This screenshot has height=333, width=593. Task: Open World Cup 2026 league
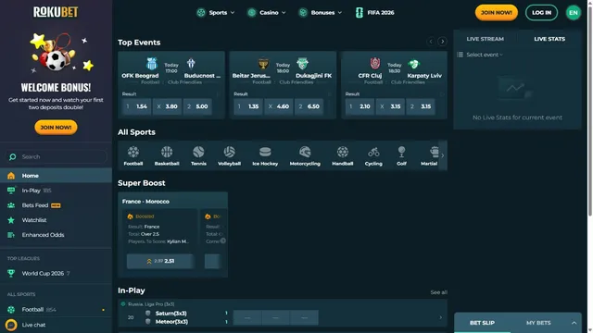[56, 273]
